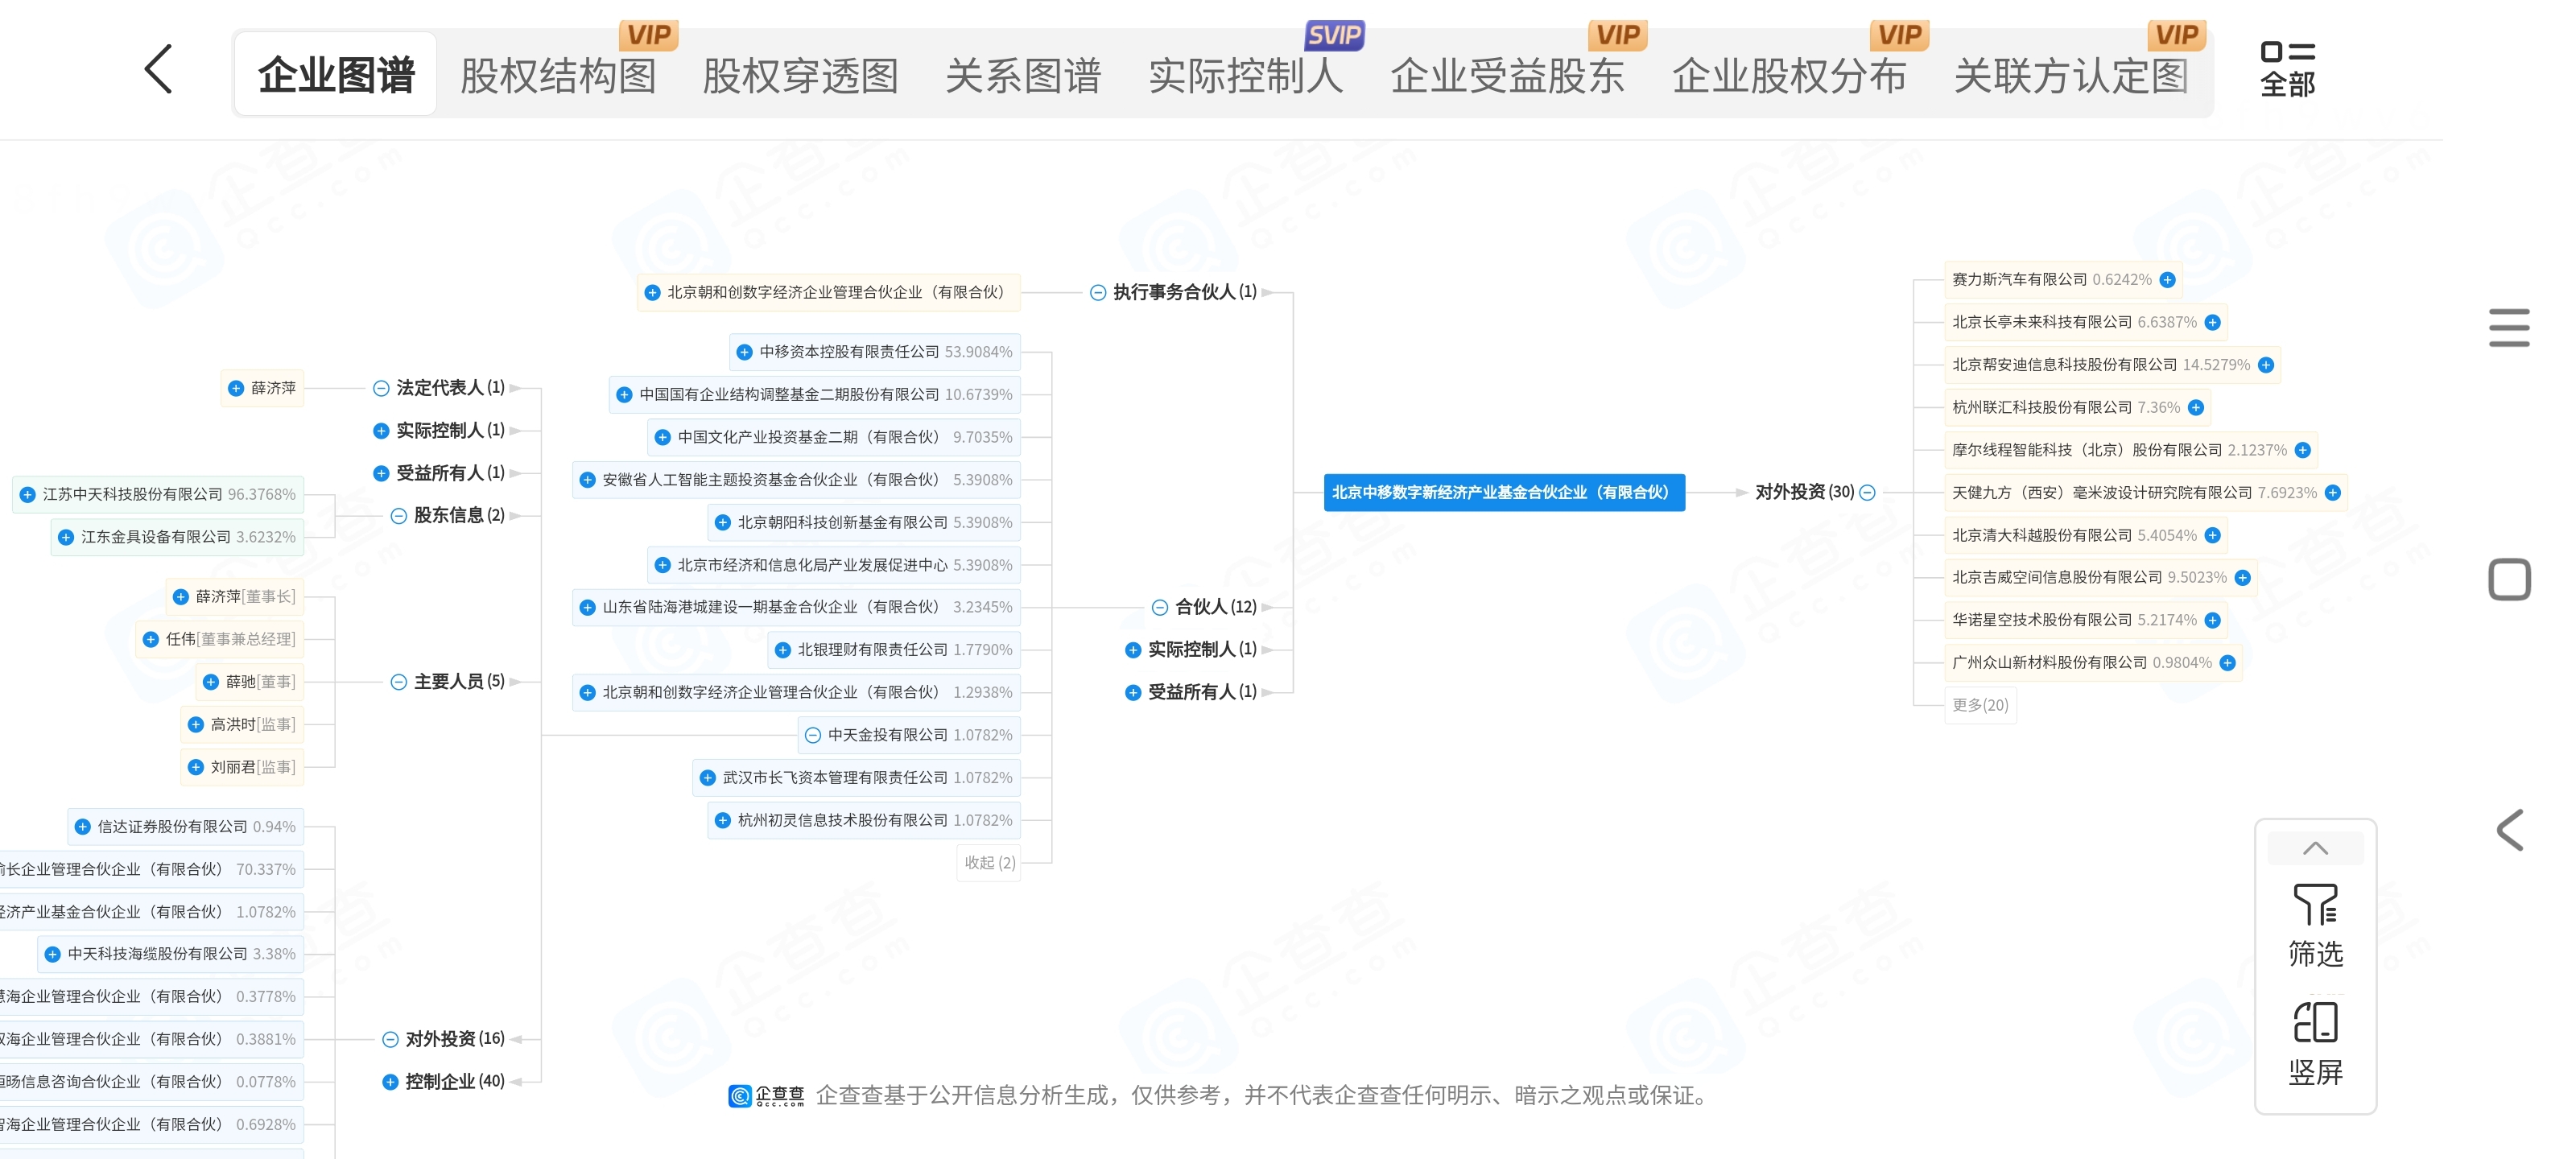Expand plus icon next to 华诺星空技术股份有限公司
Image resolution: width=2576 pixels, height=1159 pixels.
click(2213, 621)
